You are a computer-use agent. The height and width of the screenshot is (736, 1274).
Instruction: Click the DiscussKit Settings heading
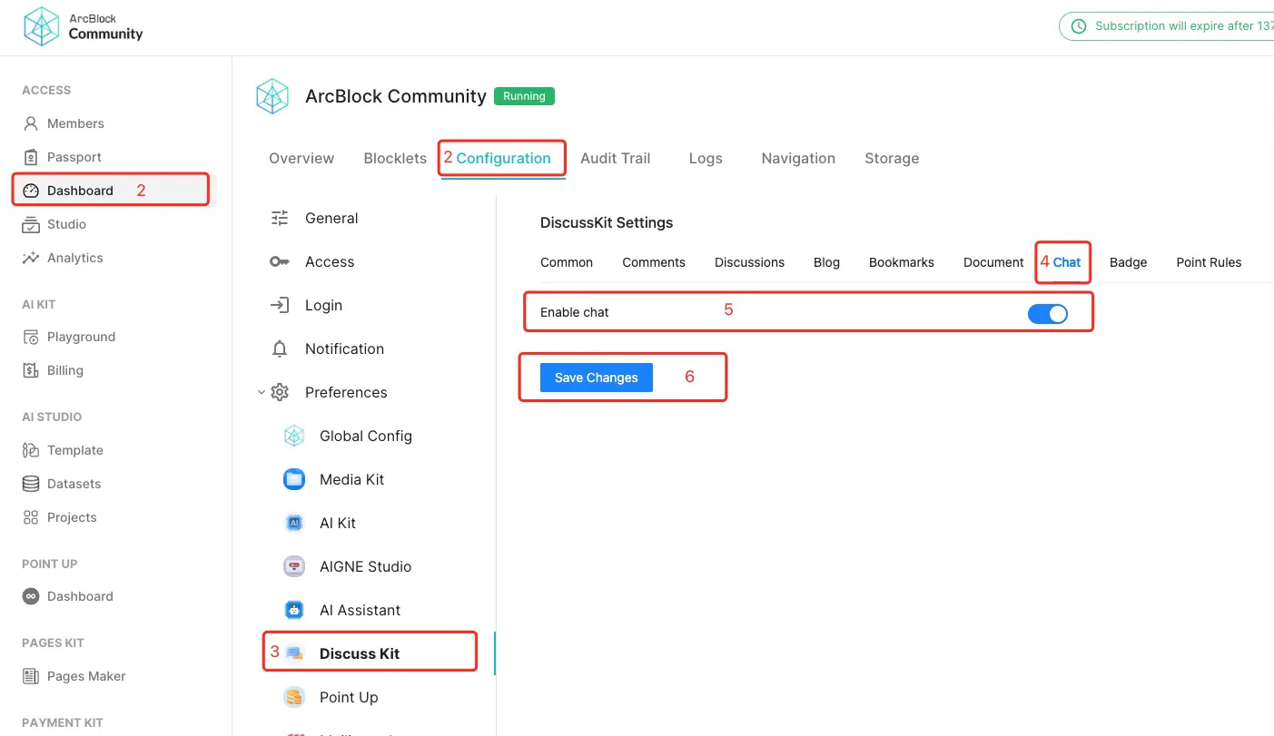tap(607, 222)
